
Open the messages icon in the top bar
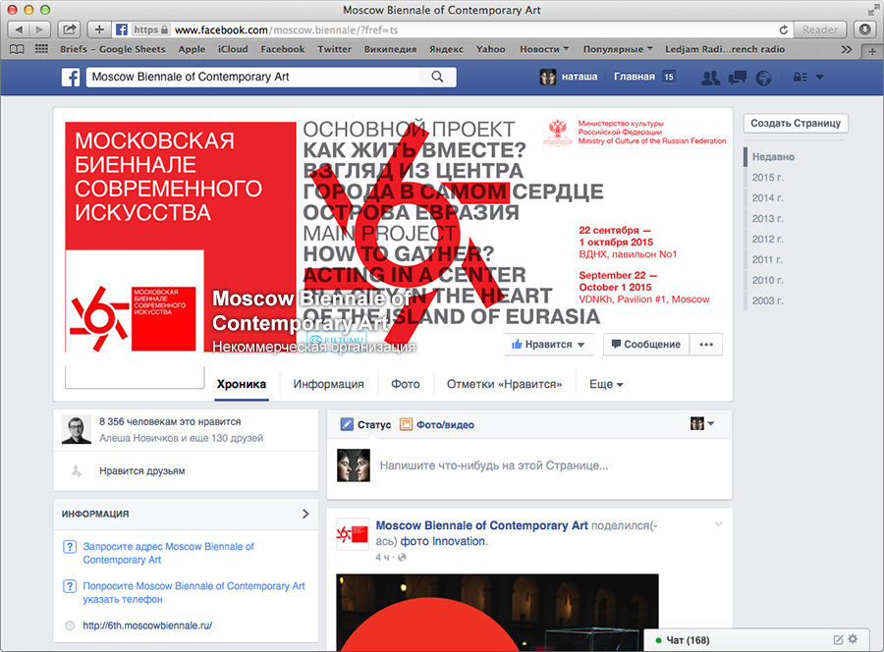(737, 78)
